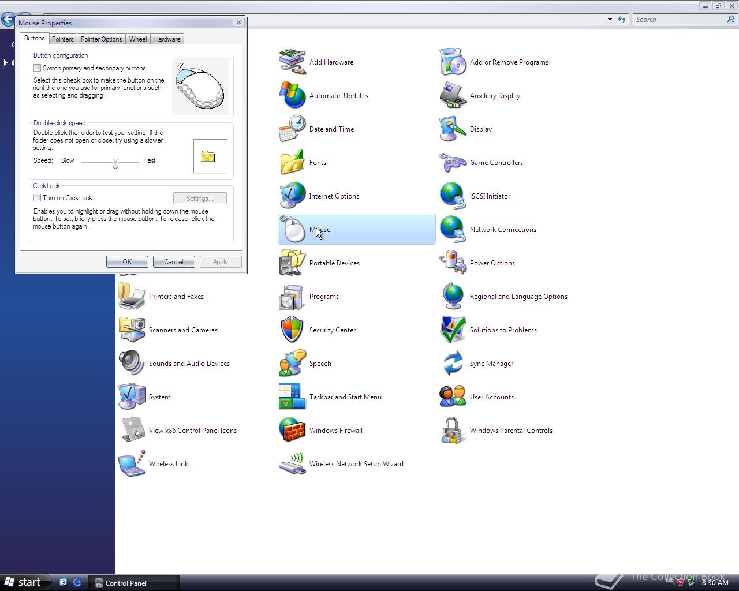
Task: Click the Search input field
Action: pyautogui.click(x=680, y=20)
